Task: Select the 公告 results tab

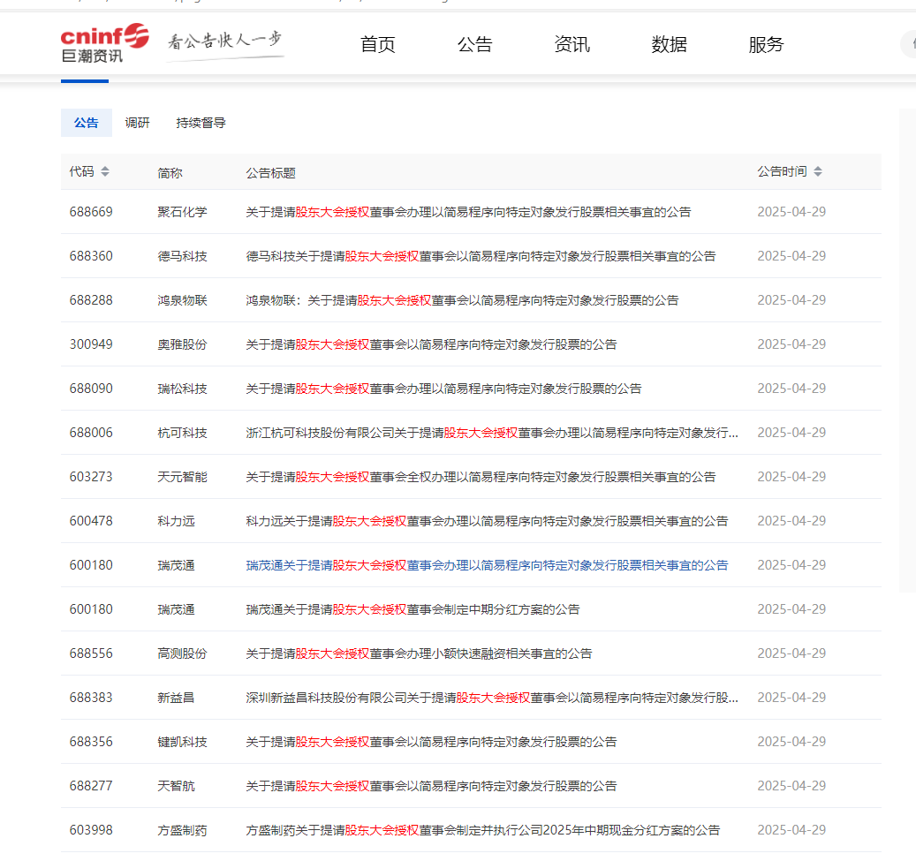Action: tap(87, 123)
